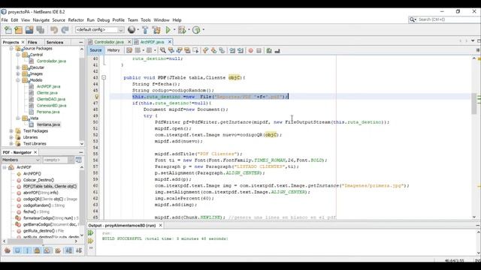The width and height of the screenshot is (481, 270).
Task: Open ClienteDAO.java in Projects tree
Action: [51, 99]
